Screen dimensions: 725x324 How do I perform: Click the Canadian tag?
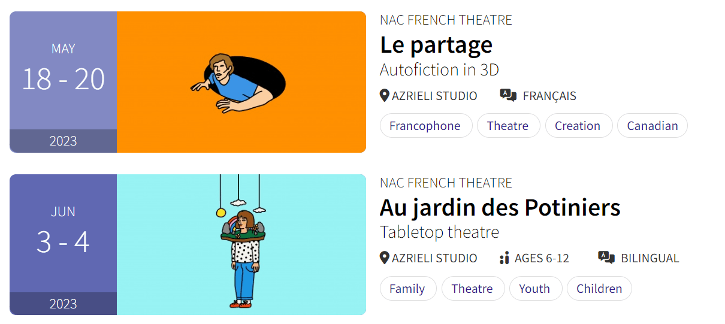[652, 126]
